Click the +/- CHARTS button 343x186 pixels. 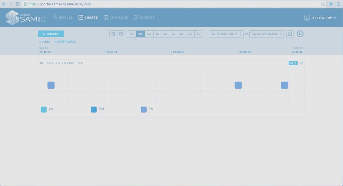click(x=51, y=34)
